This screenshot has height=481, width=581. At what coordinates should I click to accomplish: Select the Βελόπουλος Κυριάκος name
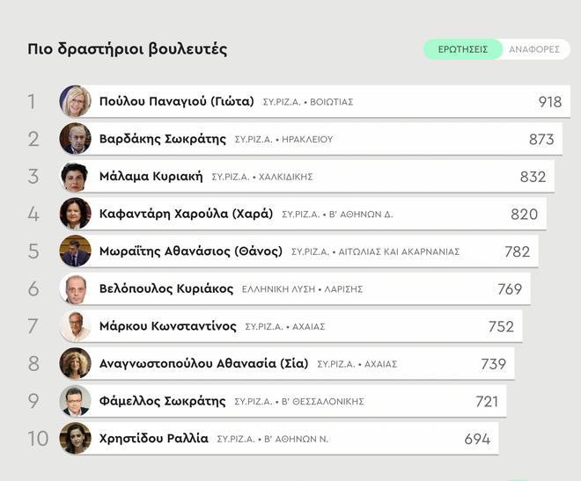point(166,289)
